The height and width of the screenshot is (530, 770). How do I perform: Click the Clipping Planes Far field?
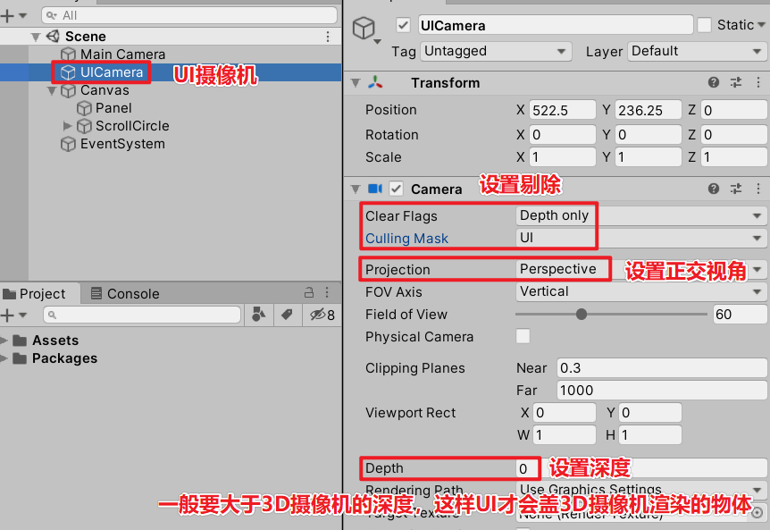pos(662,391)
